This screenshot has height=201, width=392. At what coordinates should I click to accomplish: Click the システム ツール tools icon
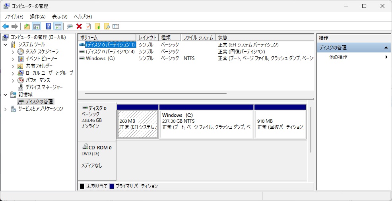pyautogui.click(x=13, y=45)
